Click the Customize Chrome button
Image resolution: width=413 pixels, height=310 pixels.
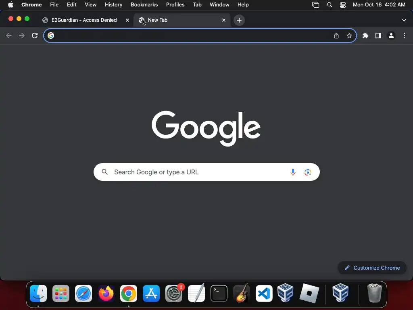(x=372, y=268)
